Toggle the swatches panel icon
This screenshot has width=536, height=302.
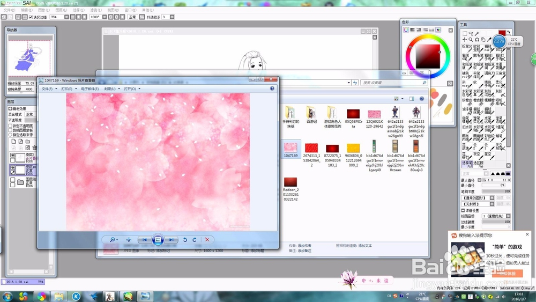tap(431, 30)
